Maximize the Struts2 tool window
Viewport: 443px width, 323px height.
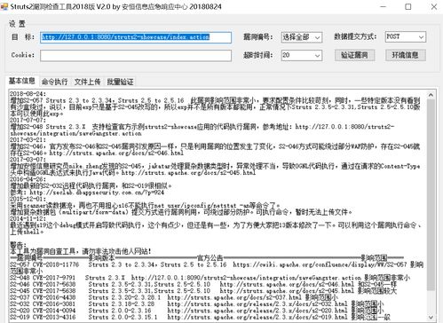408,6
